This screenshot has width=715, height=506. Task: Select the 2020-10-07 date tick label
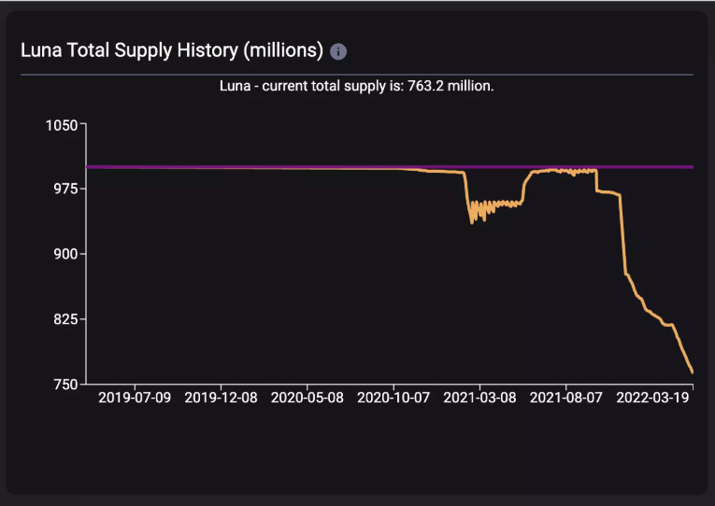tap(393, 398)
